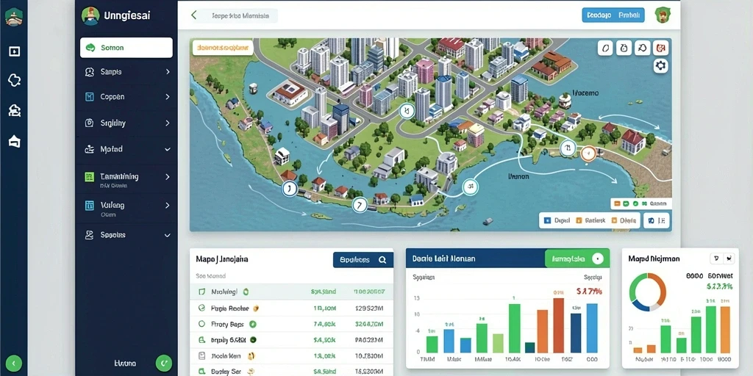Click the donut chart ring

pos(648,292)
